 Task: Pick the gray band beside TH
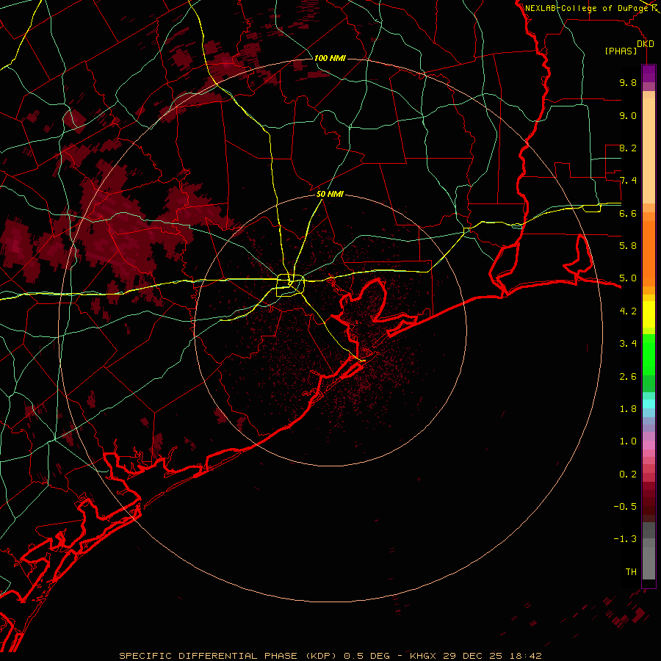[649, 565]
